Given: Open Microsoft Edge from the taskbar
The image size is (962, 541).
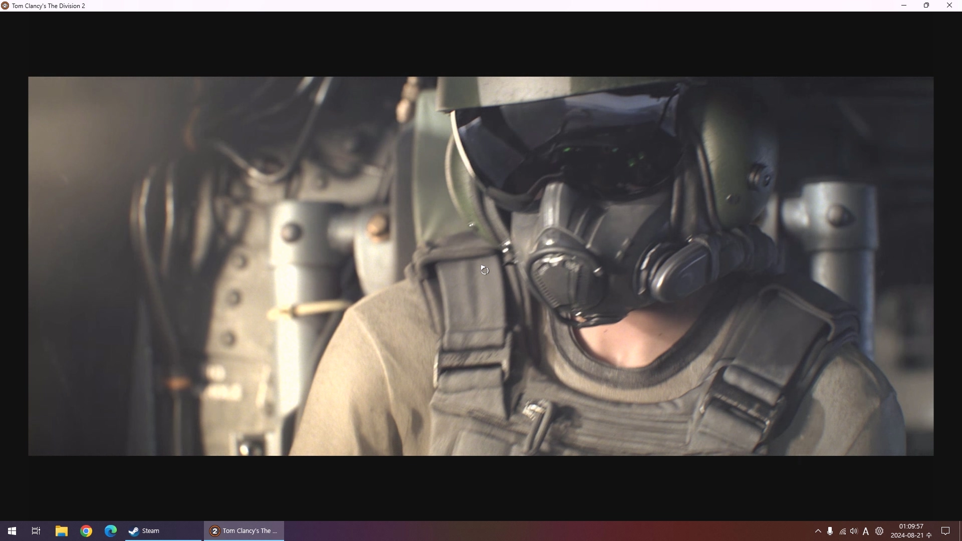Looking at the screenshot, I should (x=111, y=531).
